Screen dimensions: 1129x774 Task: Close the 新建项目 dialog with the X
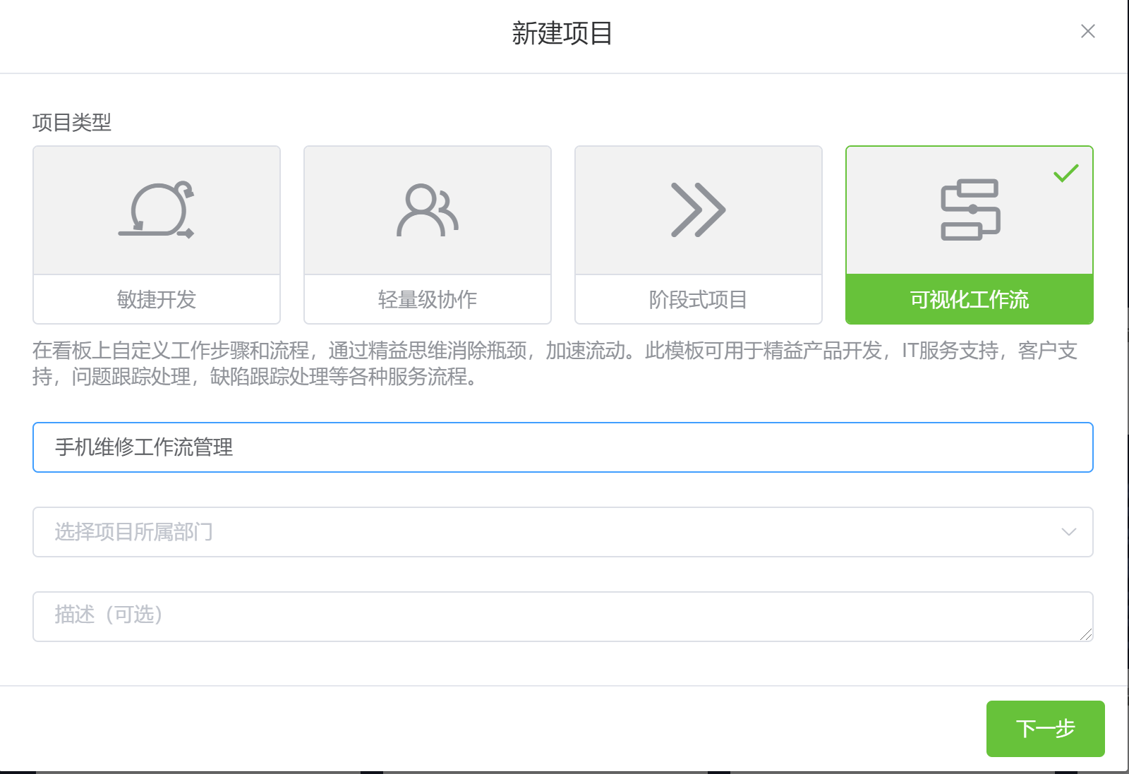(1087, 31)
